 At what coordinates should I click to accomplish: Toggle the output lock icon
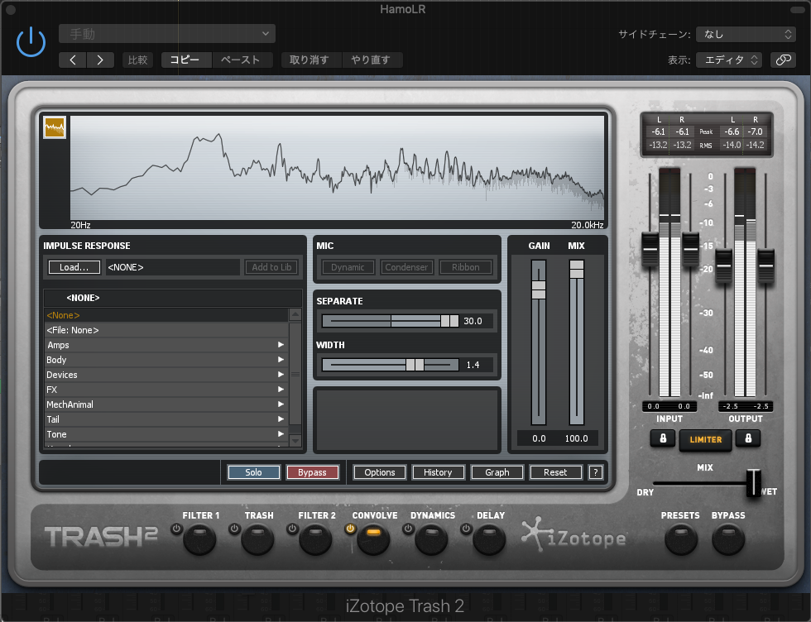(748, 438)
